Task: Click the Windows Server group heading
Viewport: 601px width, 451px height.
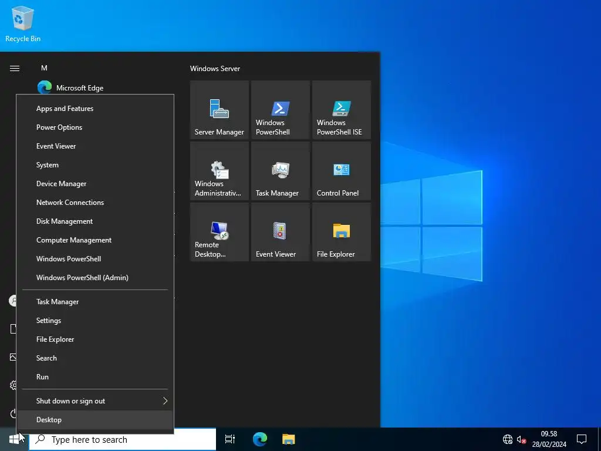Action: point(215,69)
